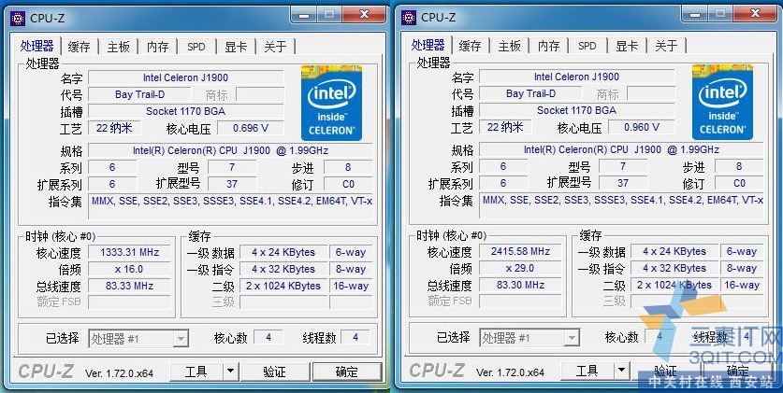Click 0.960 V core voltage value

point(642,128)
